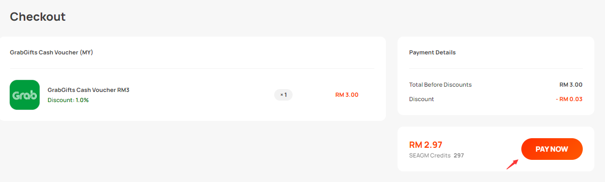605x182 pixels.
Task: Click the 297 credits value
Action: click(458, 156)
